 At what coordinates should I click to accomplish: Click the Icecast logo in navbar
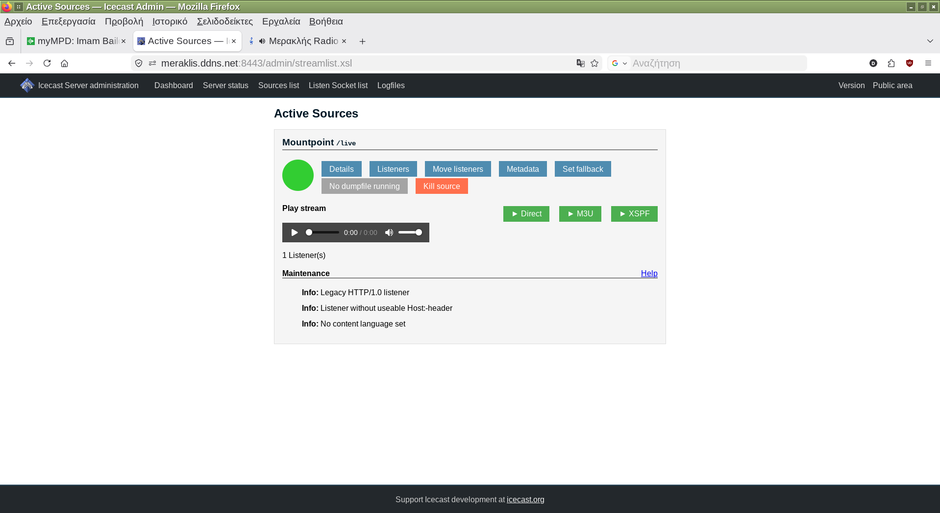[x=27, y=85]
